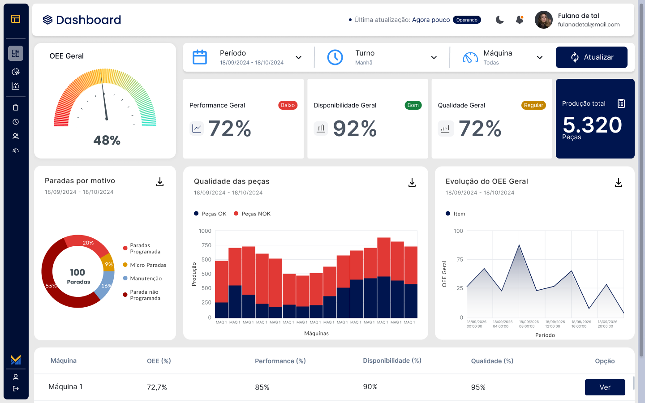645x403 pixels.
Task: Sort by the Performance (%) column header
Action: [280, 361]
